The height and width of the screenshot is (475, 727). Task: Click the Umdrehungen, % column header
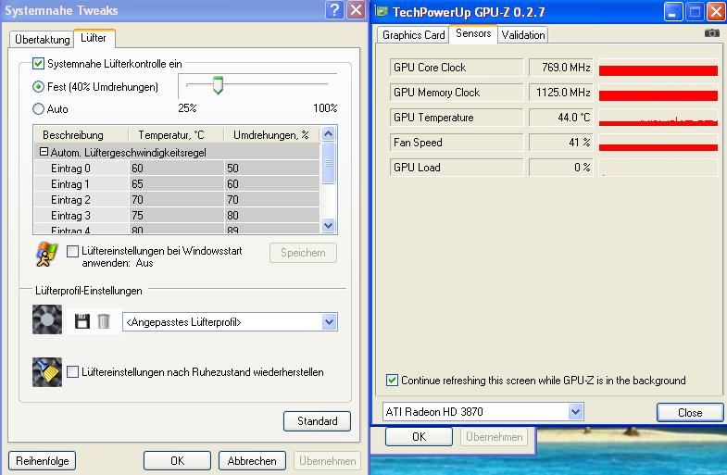tap(271, 135)
